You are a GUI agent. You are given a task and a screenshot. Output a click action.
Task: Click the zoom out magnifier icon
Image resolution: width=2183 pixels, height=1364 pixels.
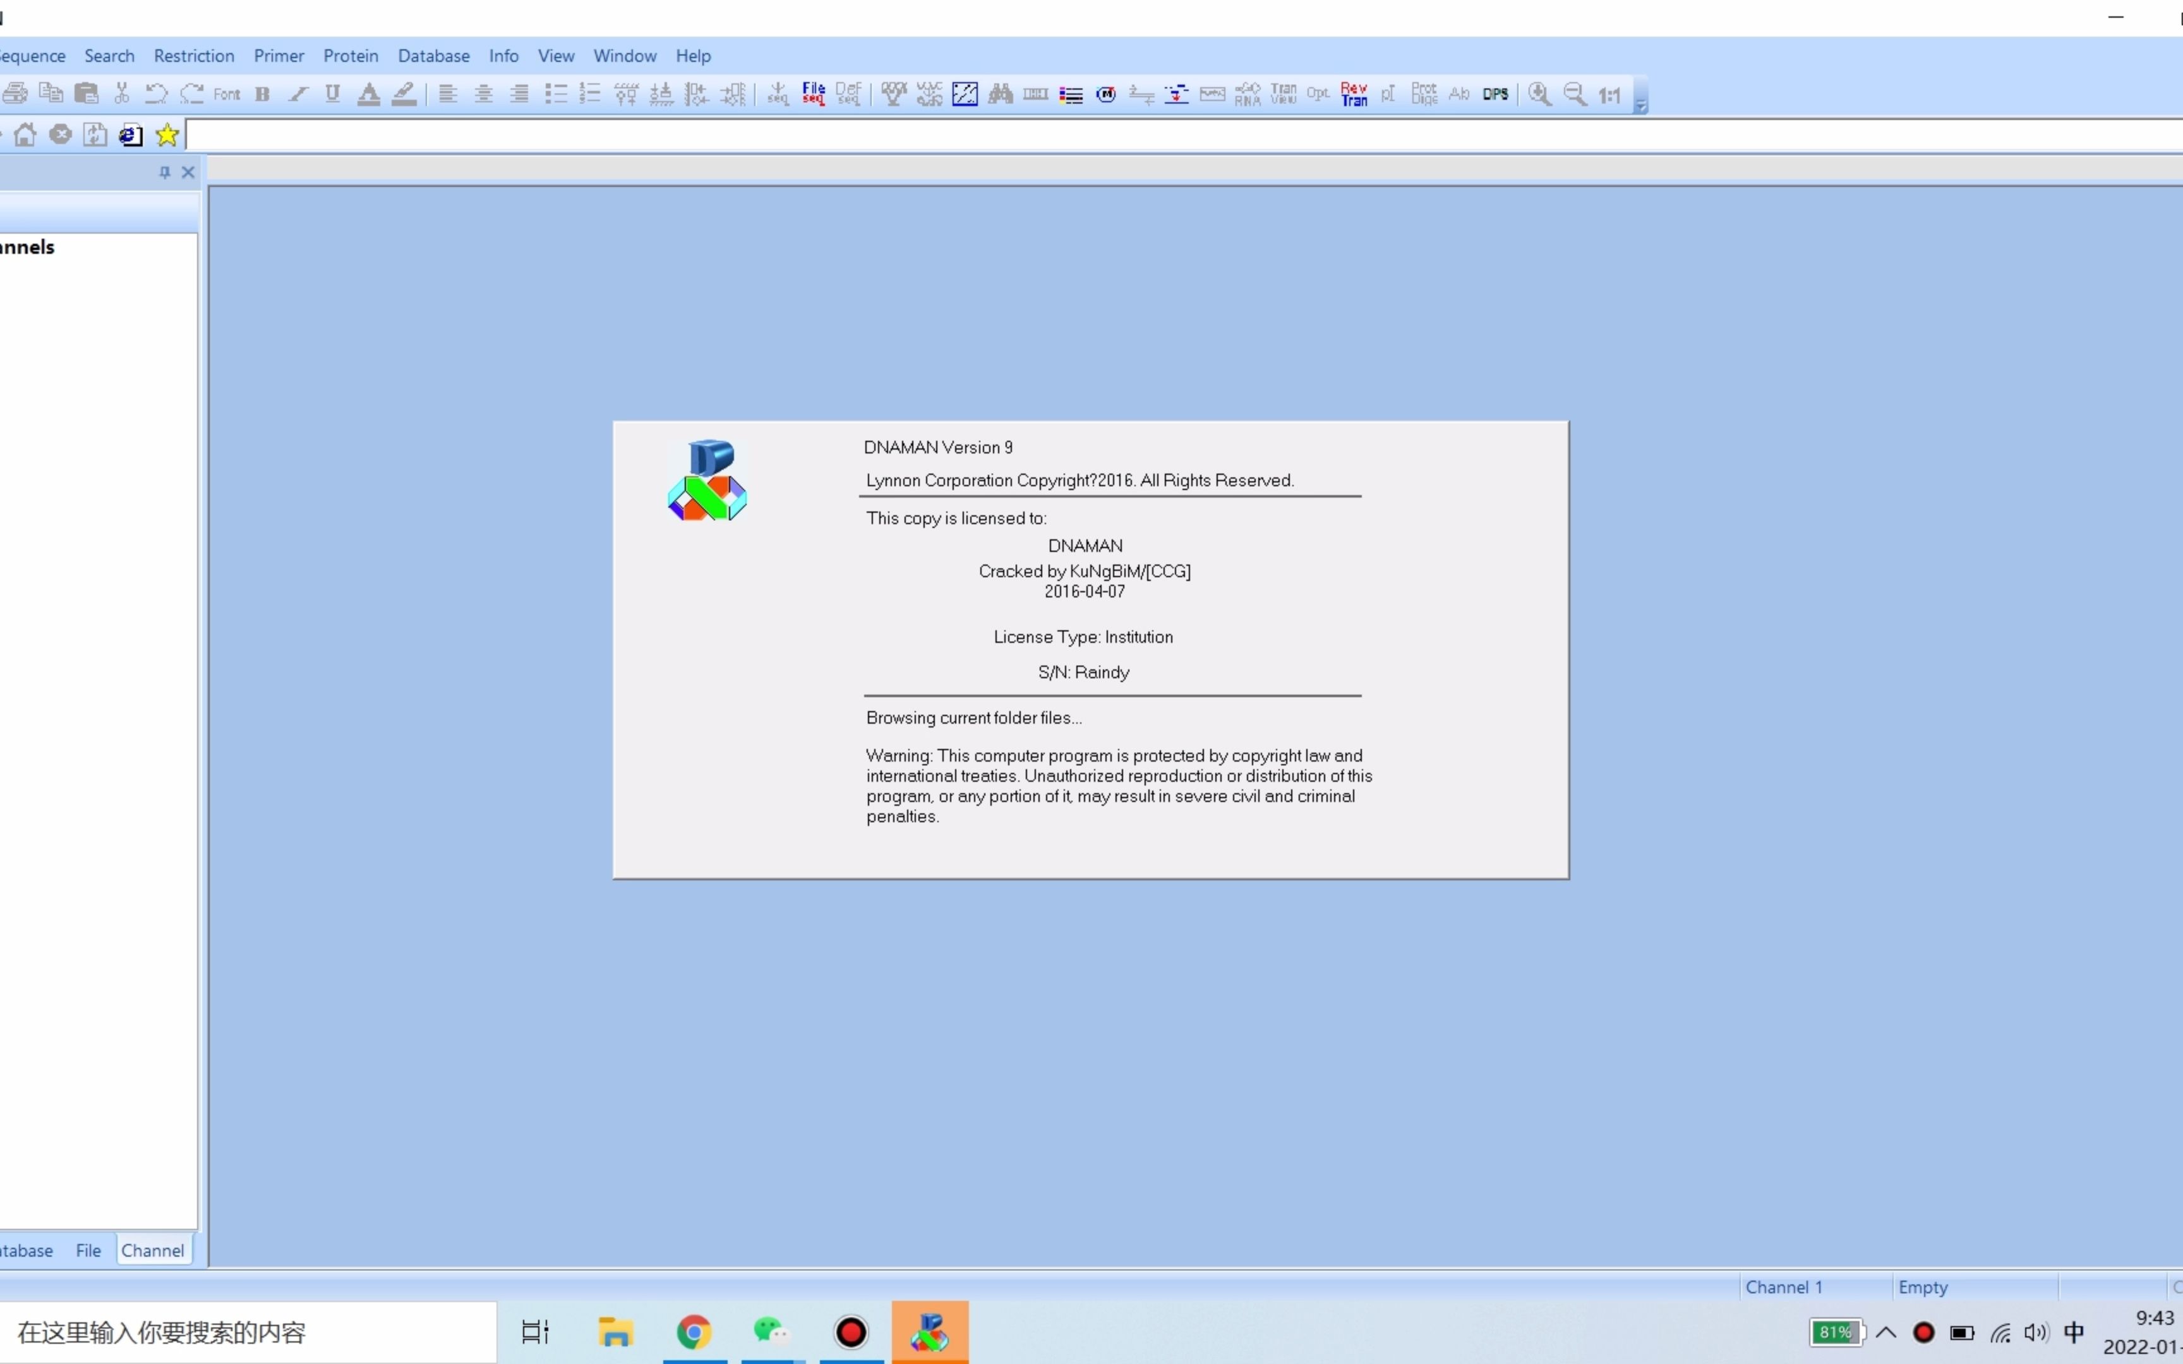(x=1575, y=94)
